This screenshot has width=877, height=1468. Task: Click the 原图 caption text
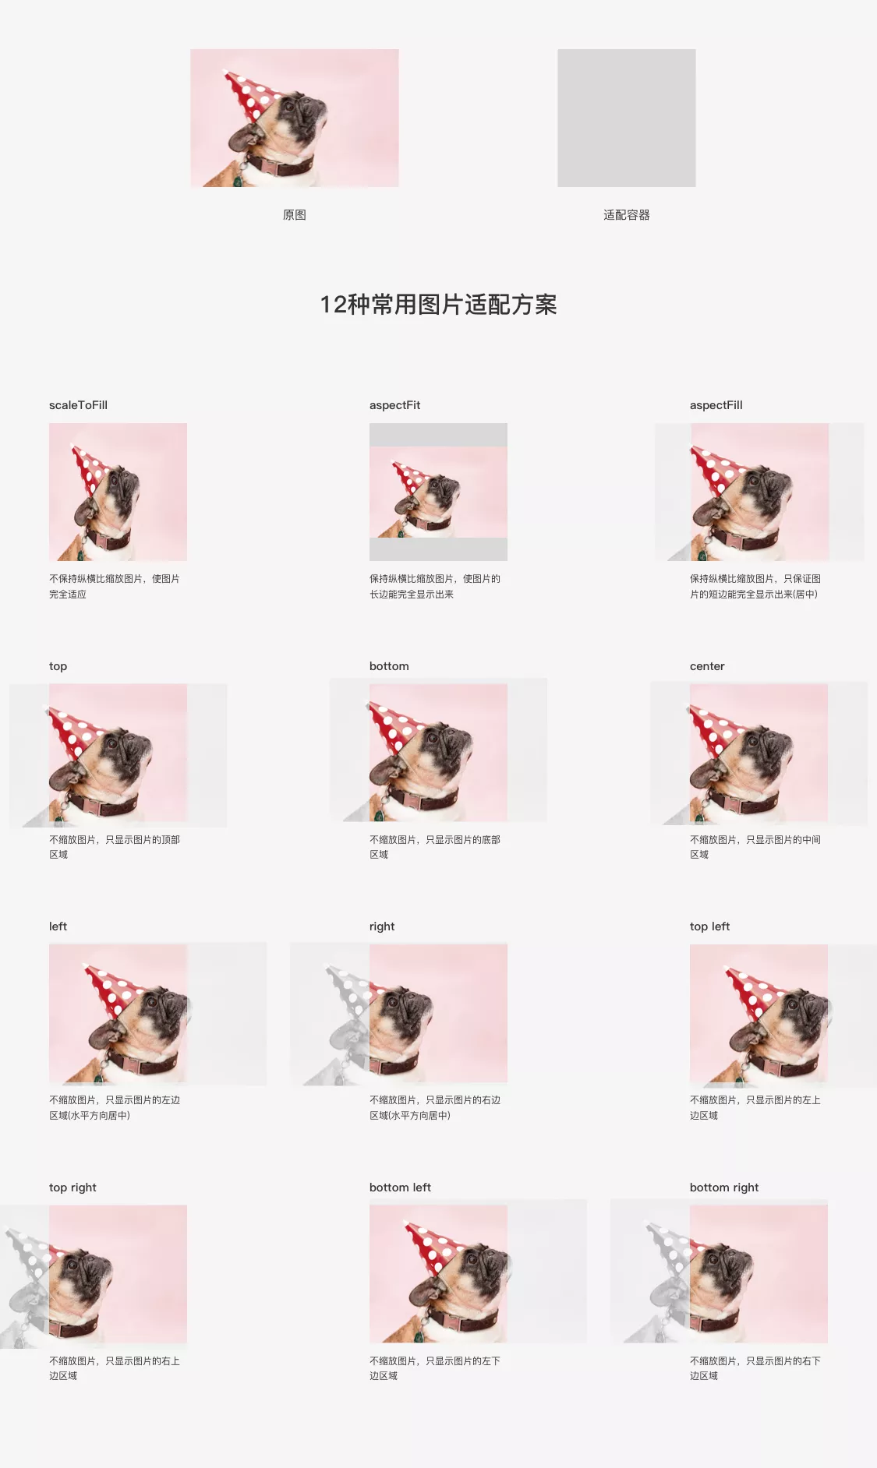click(295, 215)
